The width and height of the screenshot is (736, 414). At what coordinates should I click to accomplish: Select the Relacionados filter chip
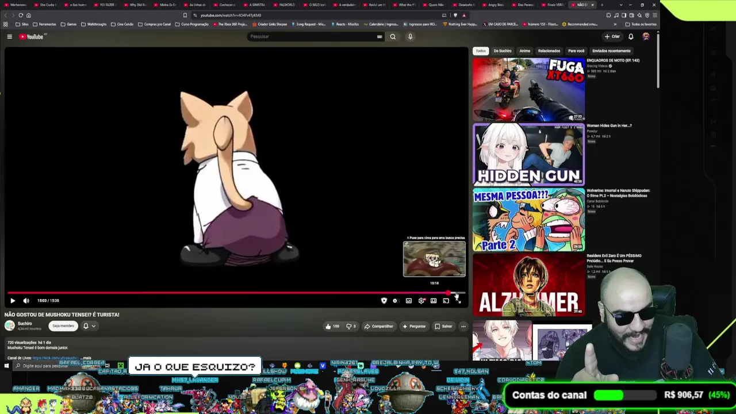pyautogui.click(x=549, y=51)
